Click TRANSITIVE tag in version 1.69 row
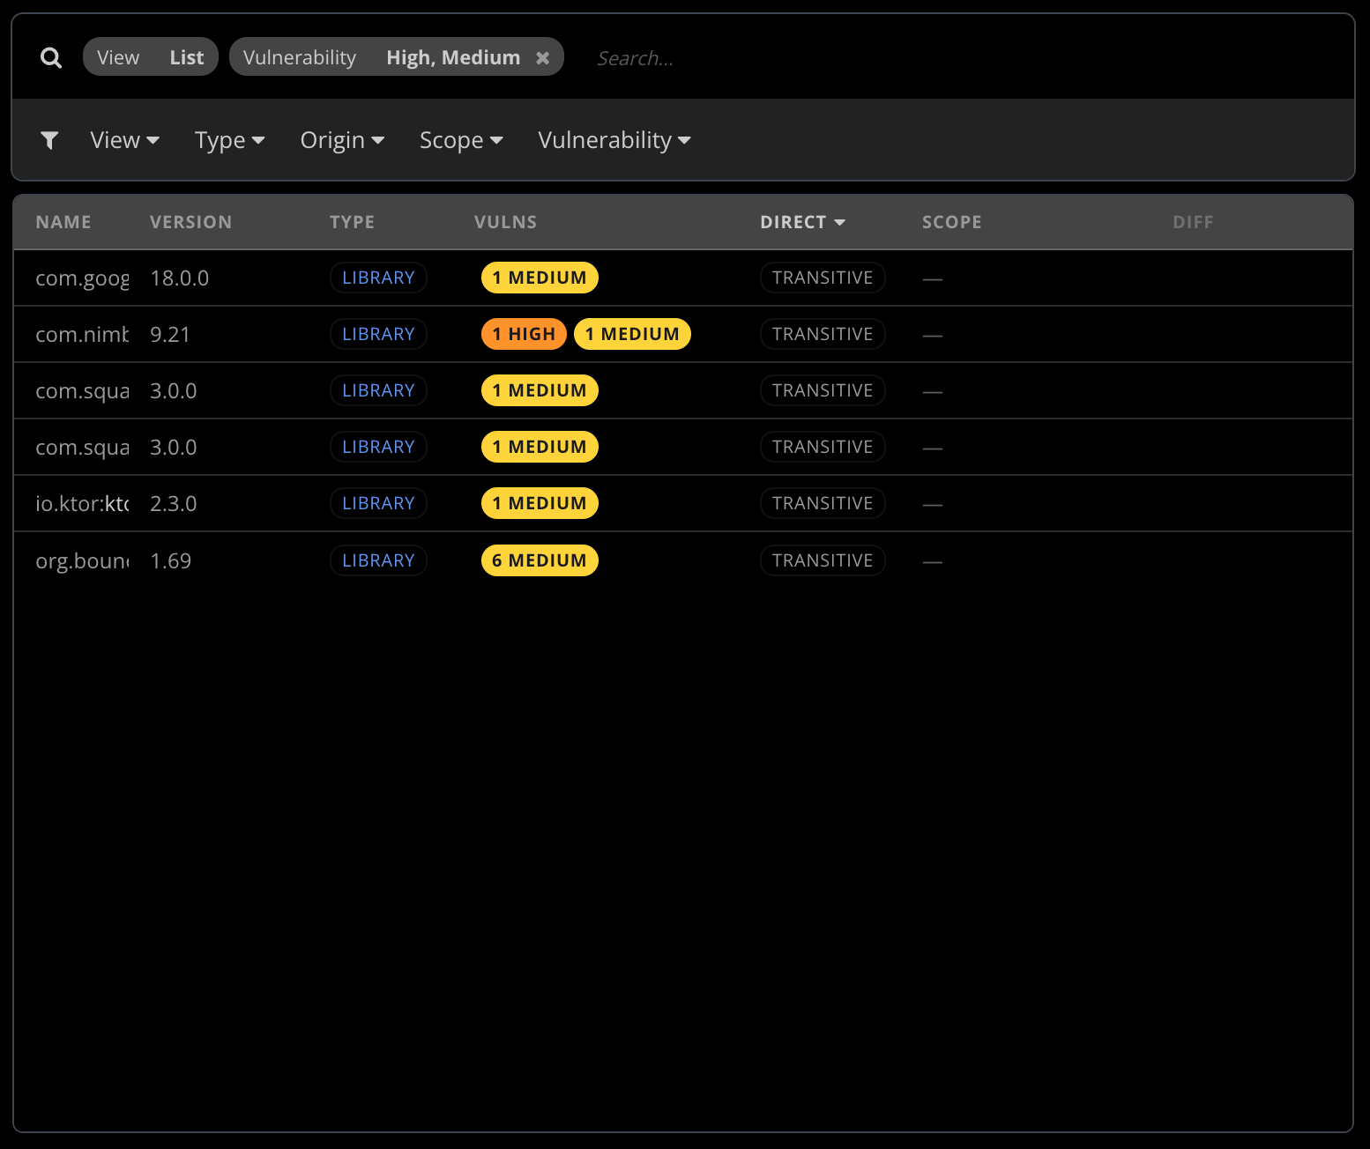 point(823,560)
